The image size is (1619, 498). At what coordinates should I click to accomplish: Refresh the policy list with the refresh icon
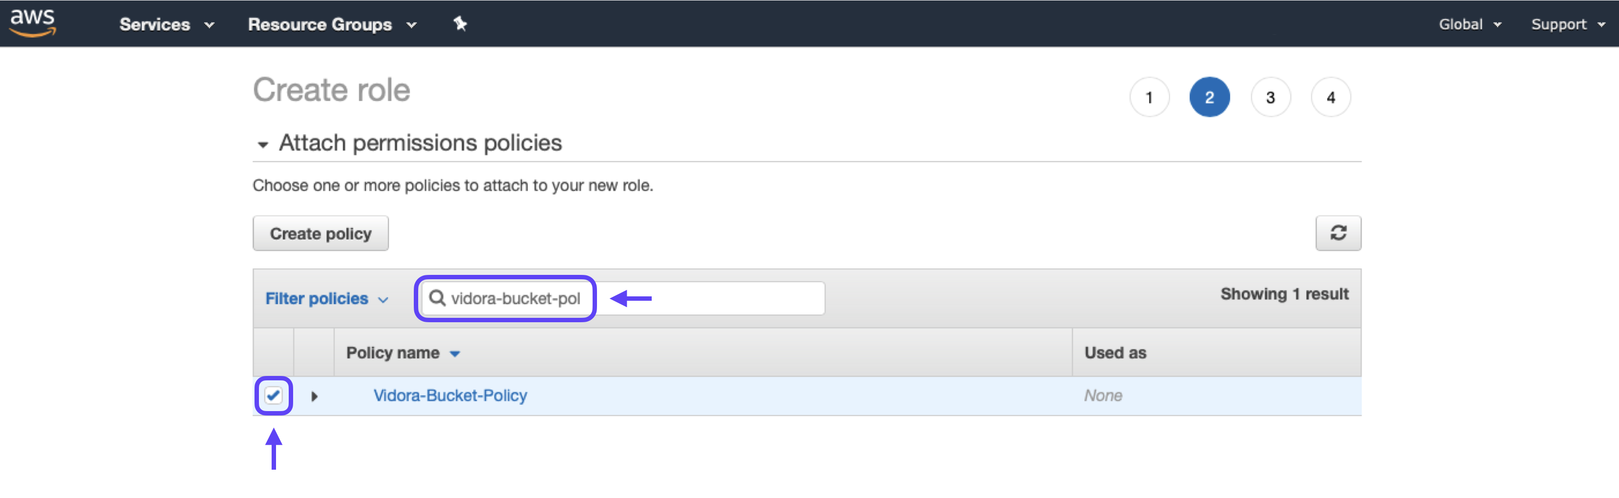(1338, 233)
